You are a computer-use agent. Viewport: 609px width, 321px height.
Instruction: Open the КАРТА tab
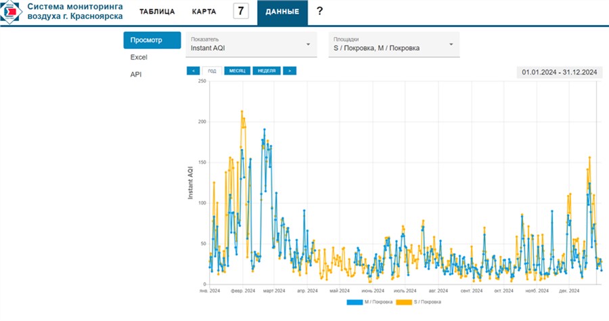[204, 12]
